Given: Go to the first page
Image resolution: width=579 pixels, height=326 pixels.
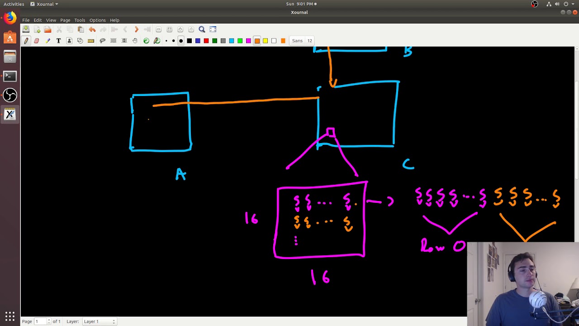Looking at the screenshot, I should pos(114,29).
